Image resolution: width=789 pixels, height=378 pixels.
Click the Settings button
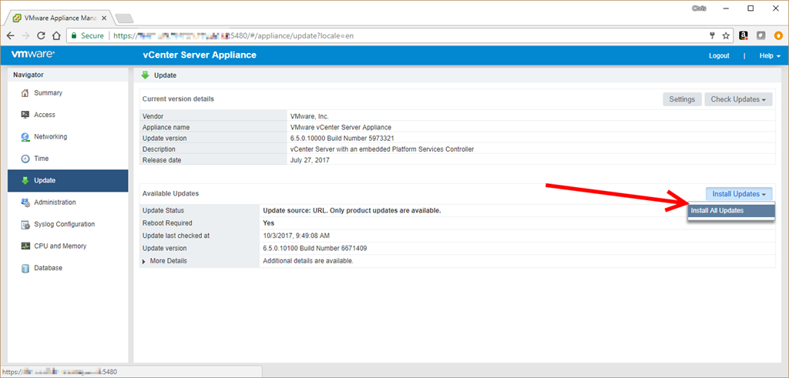[682, 99]
